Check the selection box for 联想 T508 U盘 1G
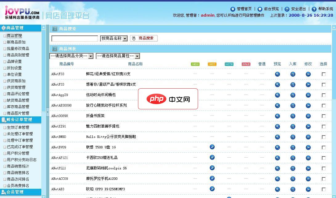The image size is (336, 198). tap(324, 147)
